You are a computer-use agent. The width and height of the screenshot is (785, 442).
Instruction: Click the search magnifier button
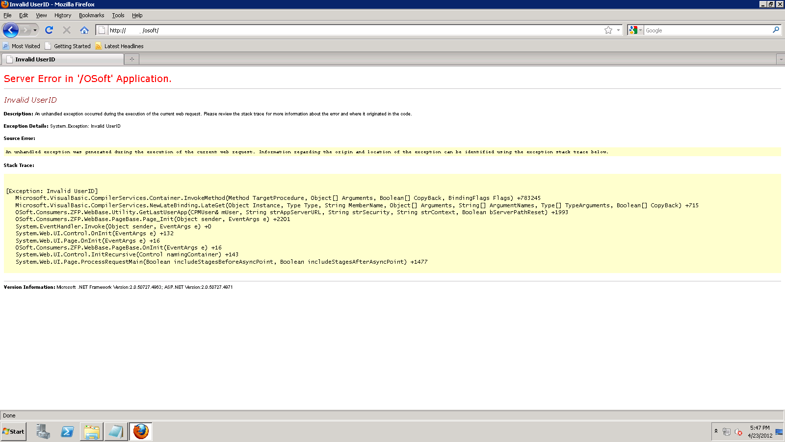776,30
